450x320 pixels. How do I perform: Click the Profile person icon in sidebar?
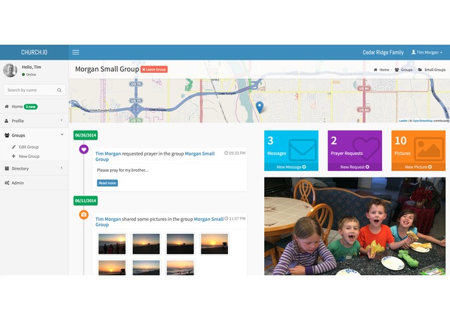[x=6, y=121]
